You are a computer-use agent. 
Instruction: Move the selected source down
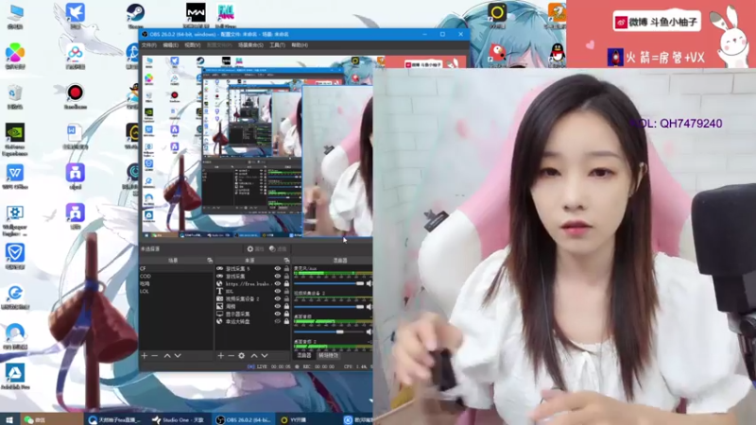tap(265, 356)
